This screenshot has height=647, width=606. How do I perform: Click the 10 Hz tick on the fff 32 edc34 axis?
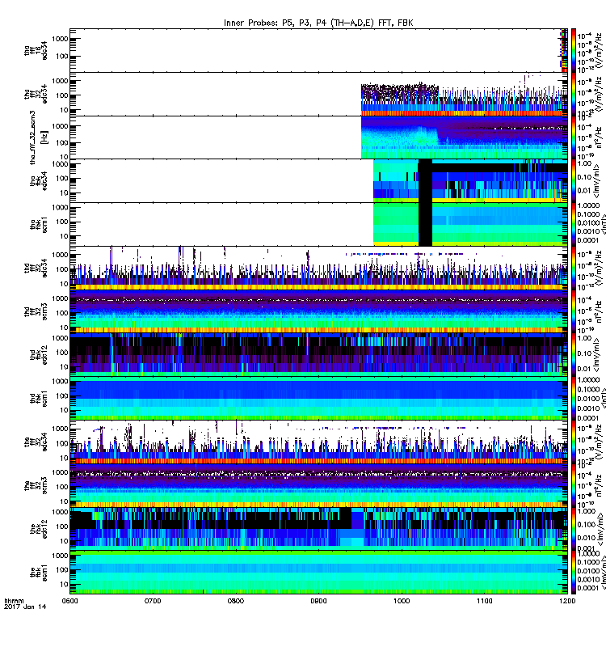point(64,459)
